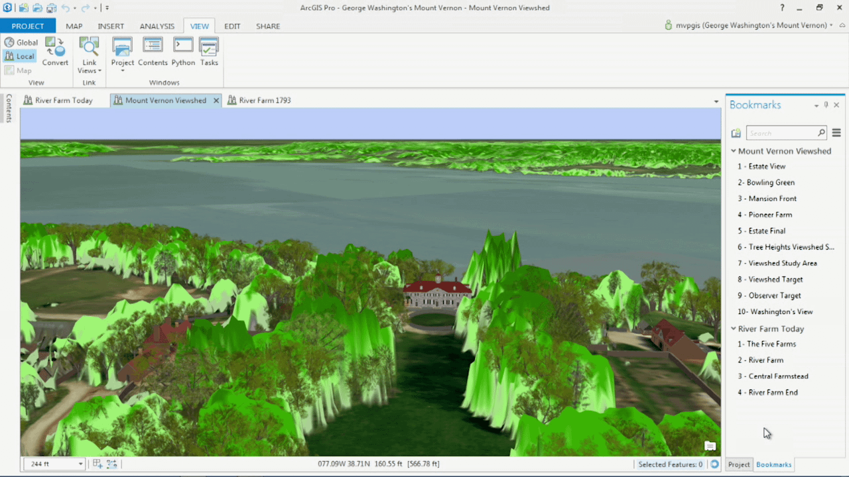Image resolution: width=849 pixels, height=477 pixels.
Task: Select bookmark 2 - River Farm
Action: [761, 360]
